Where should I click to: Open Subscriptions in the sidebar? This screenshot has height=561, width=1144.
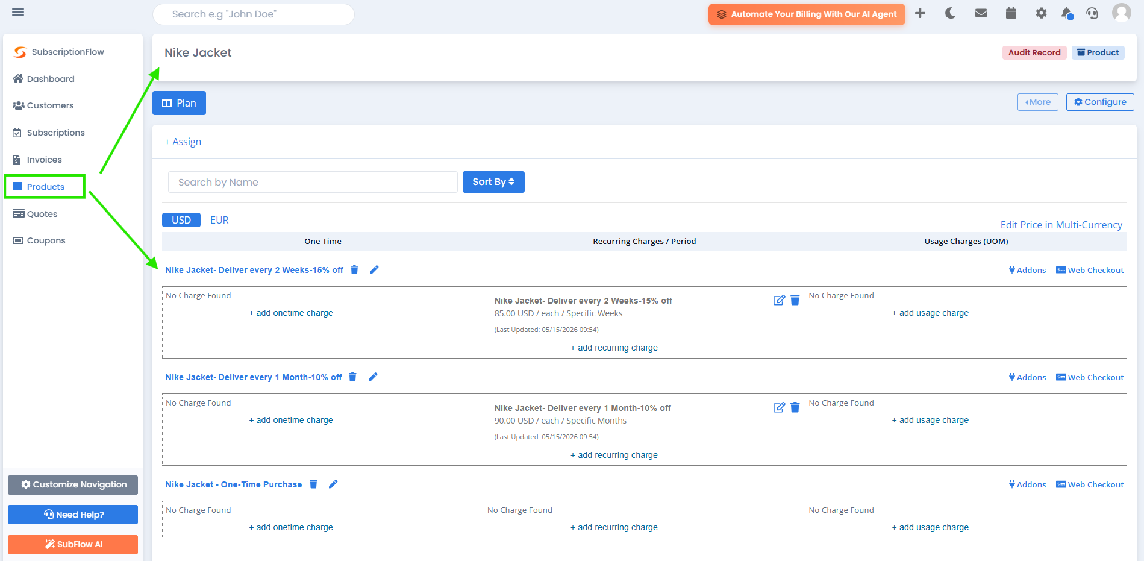48,133
